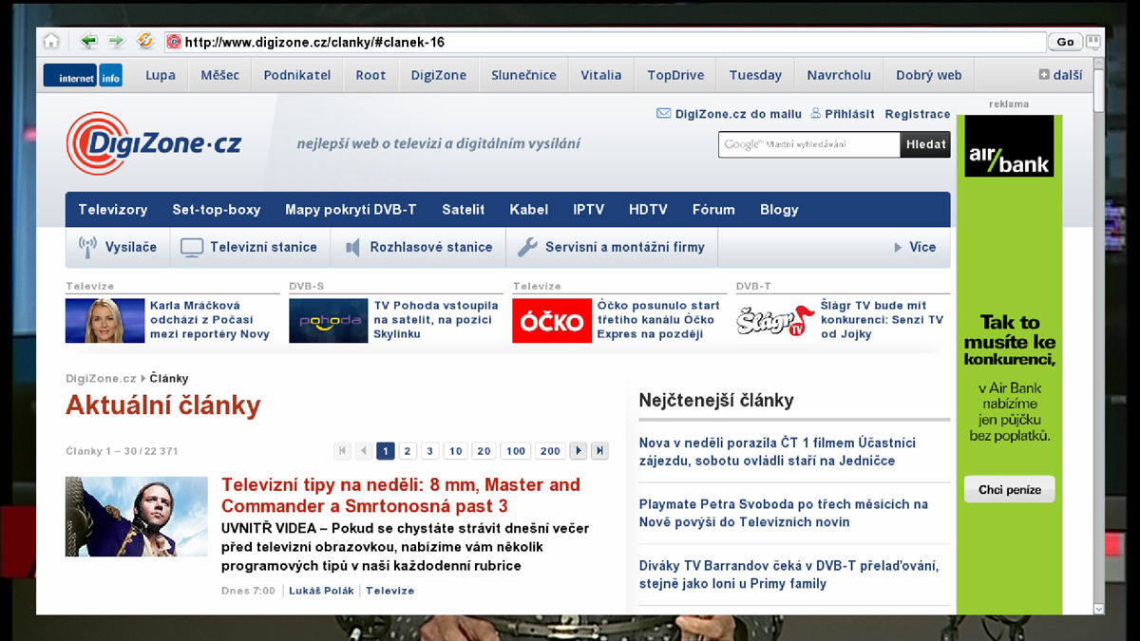The height and width of the screenshot is (641, 1140).
Task: Click the Hledat search button
Action: tap(925, 144)
